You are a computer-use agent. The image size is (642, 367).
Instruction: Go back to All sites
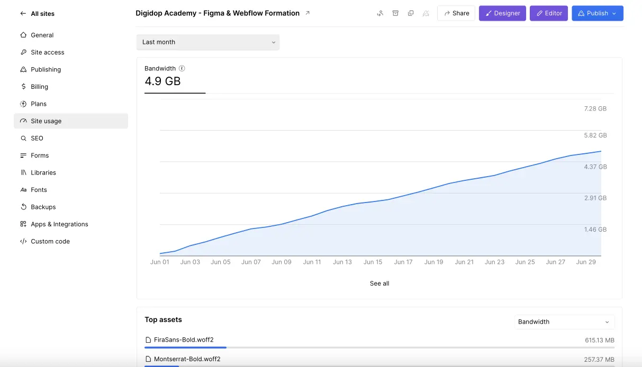click(37, 13)
